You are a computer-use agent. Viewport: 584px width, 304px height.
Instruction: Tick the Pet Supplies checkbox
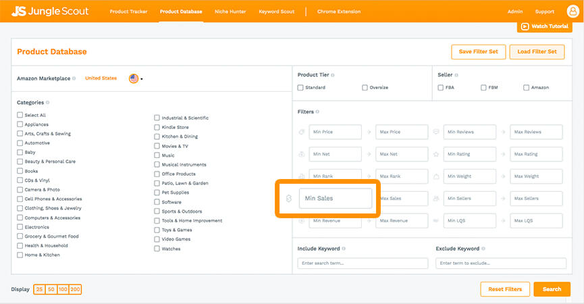point(157,193)
